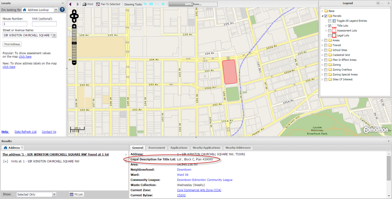Expand units at 1 Sir Winston Churchill Square
This screenshot has height=199, width=392.
[x=5, y=161]
